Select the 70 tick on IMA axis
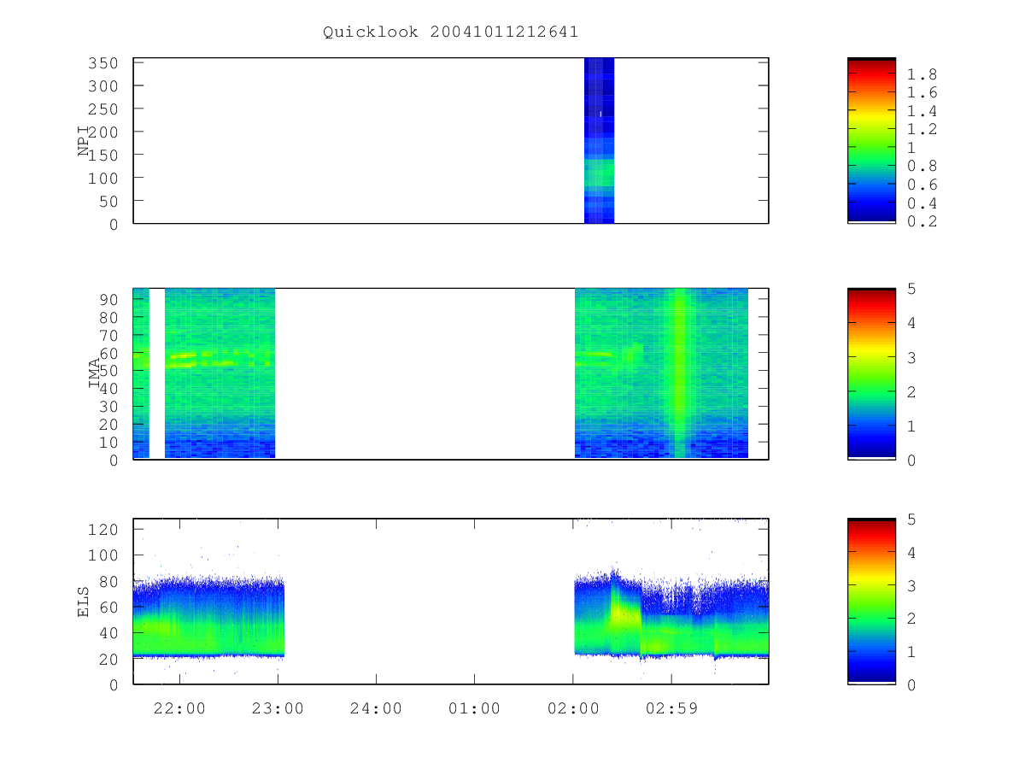The height and width of the screenshot is (769, 1025). [x=110, y=336]
